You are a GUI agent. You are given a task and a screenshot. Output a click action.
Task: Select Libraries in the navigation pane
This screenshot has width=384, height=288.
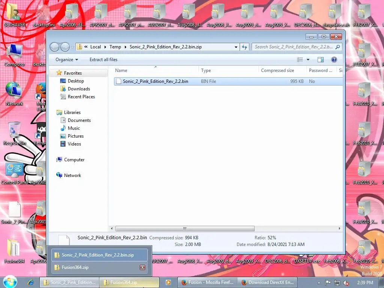click(x=72, y=112)
